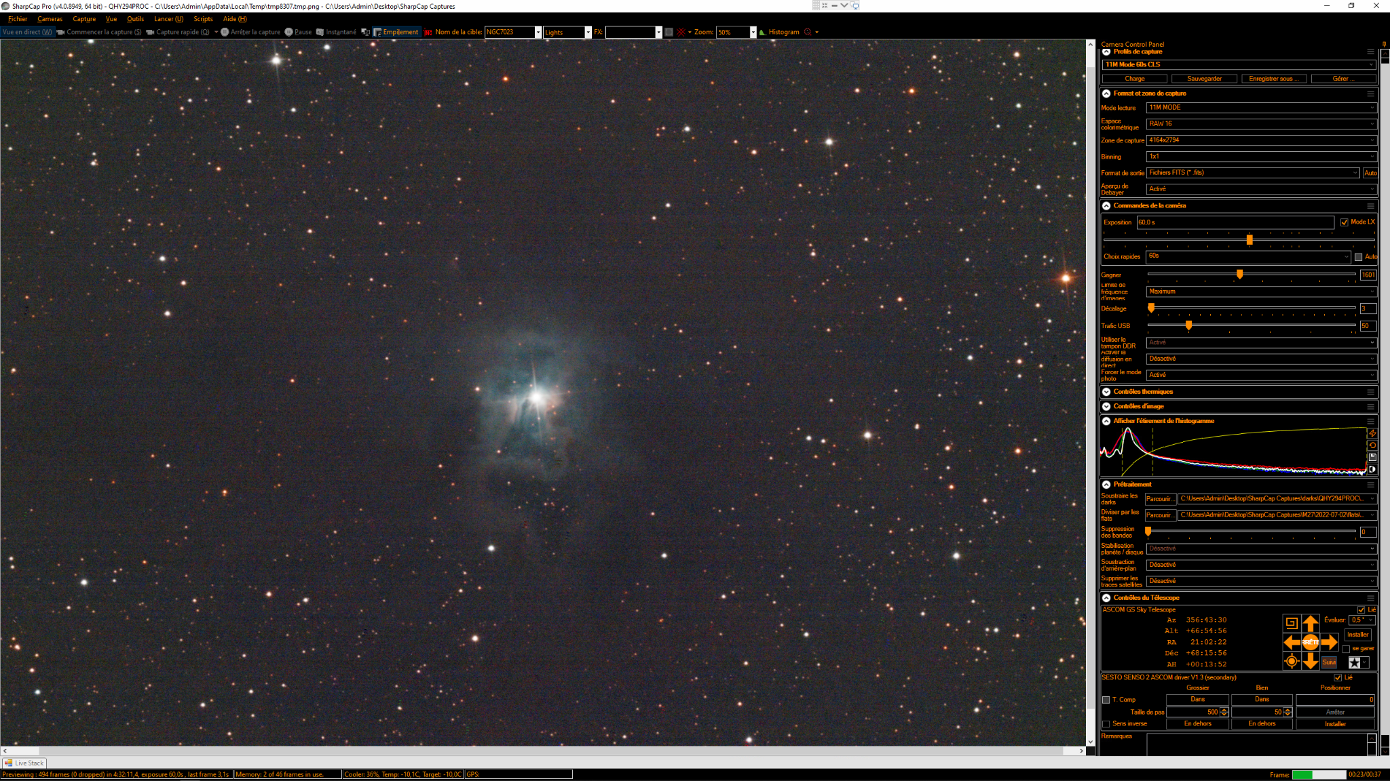The image size is (1390, 781).
Task: Slew the telescope left with the left arrow
Action: [1292, 642]
